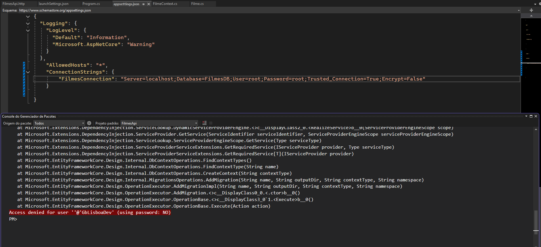Open the FilmesApi.http tab
This screenshot has height=247, width=541.
14,4
